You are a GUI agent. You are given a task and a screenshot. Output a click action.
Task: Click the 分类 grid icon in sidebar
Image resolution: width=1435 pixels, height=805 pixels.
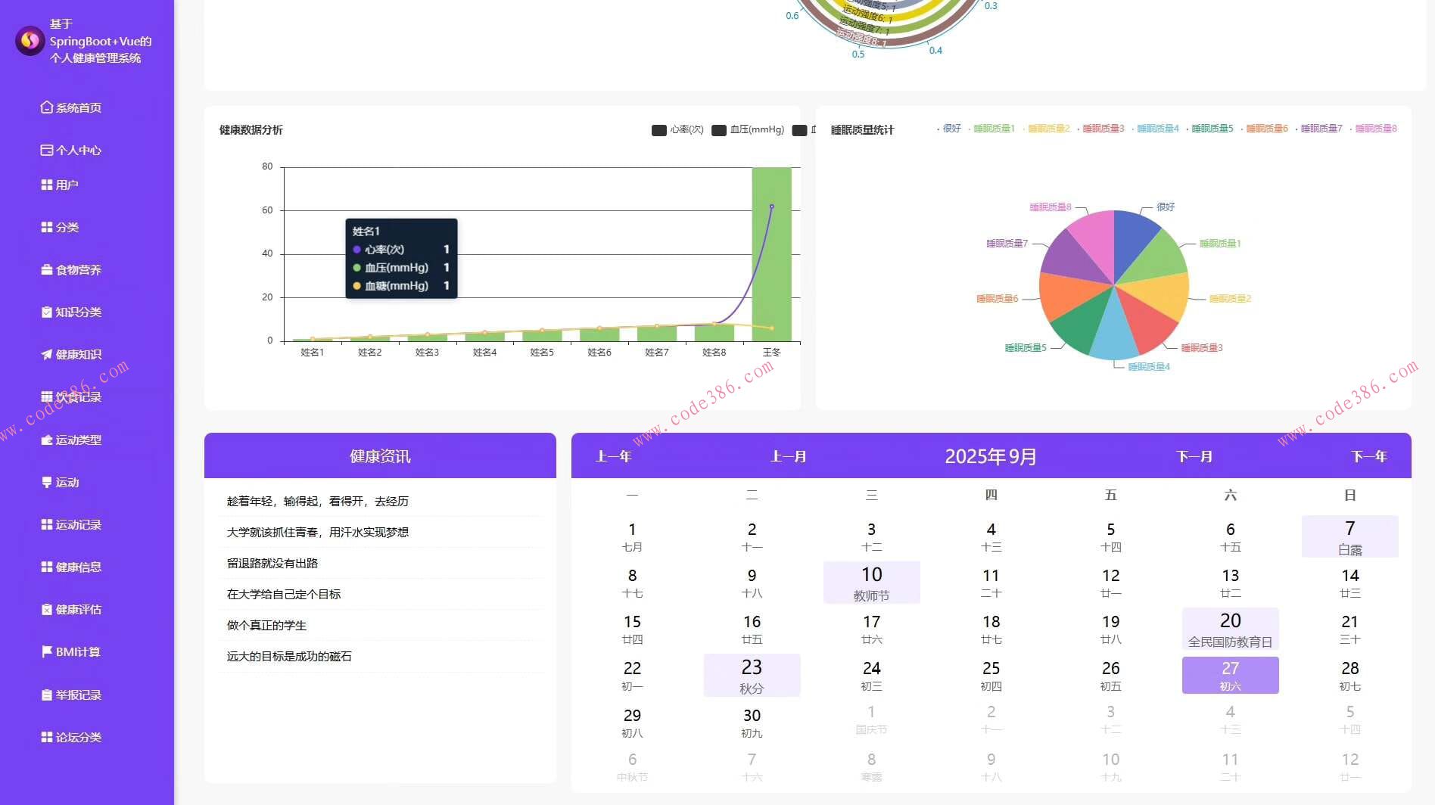point(47,227)
